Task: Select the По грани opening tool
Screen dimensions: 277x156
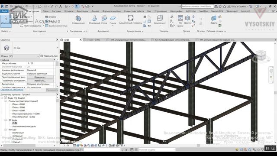Action: (180, 21)
